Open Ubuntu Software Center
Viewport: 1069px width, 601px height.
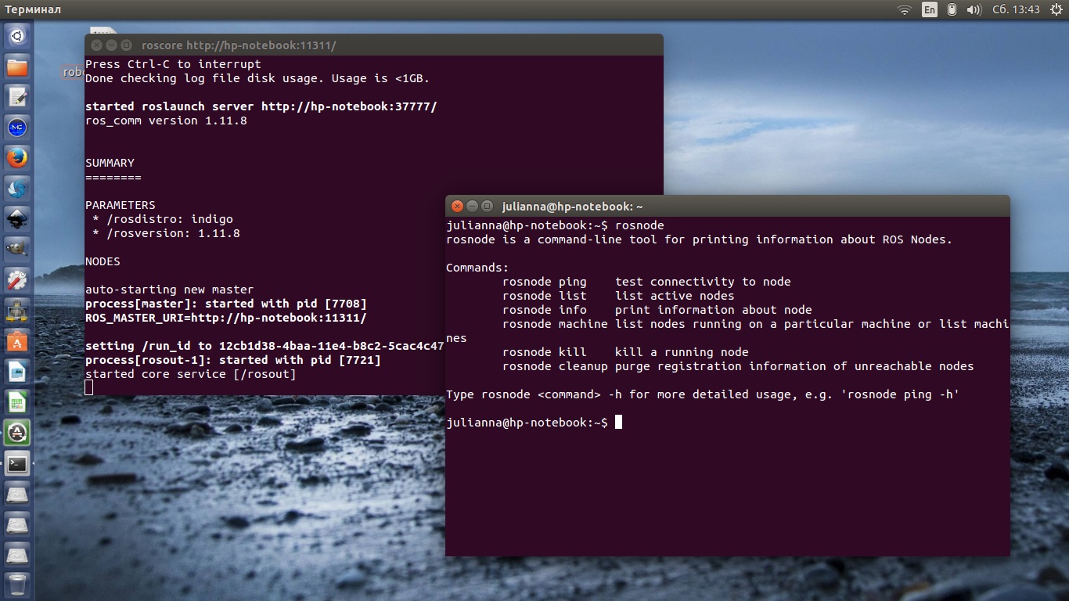(x=17, y=341)
